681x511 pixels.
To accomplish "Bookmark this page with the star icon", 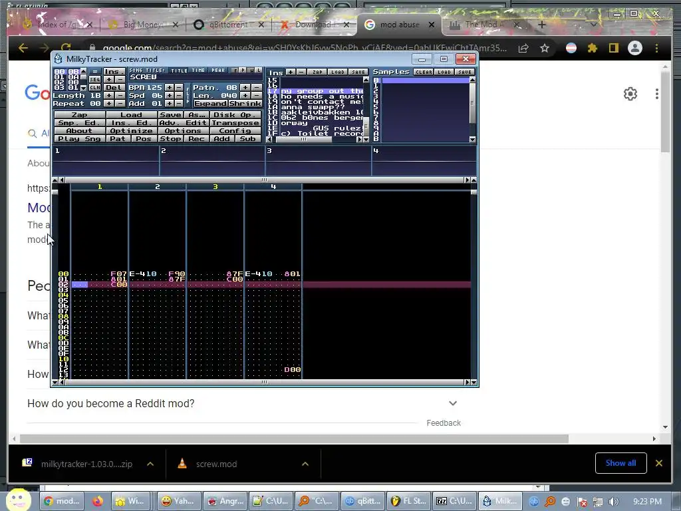I will [545, 48].
